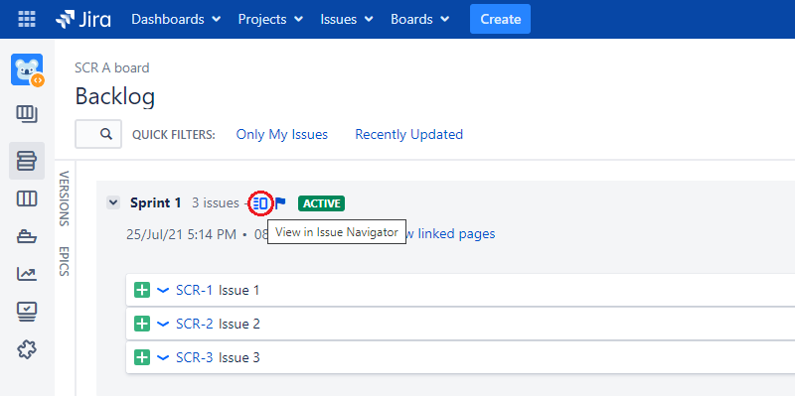The image size is (795, 396).
Task: Click the backlog search magnifier icon
Action: click(106, 134)
